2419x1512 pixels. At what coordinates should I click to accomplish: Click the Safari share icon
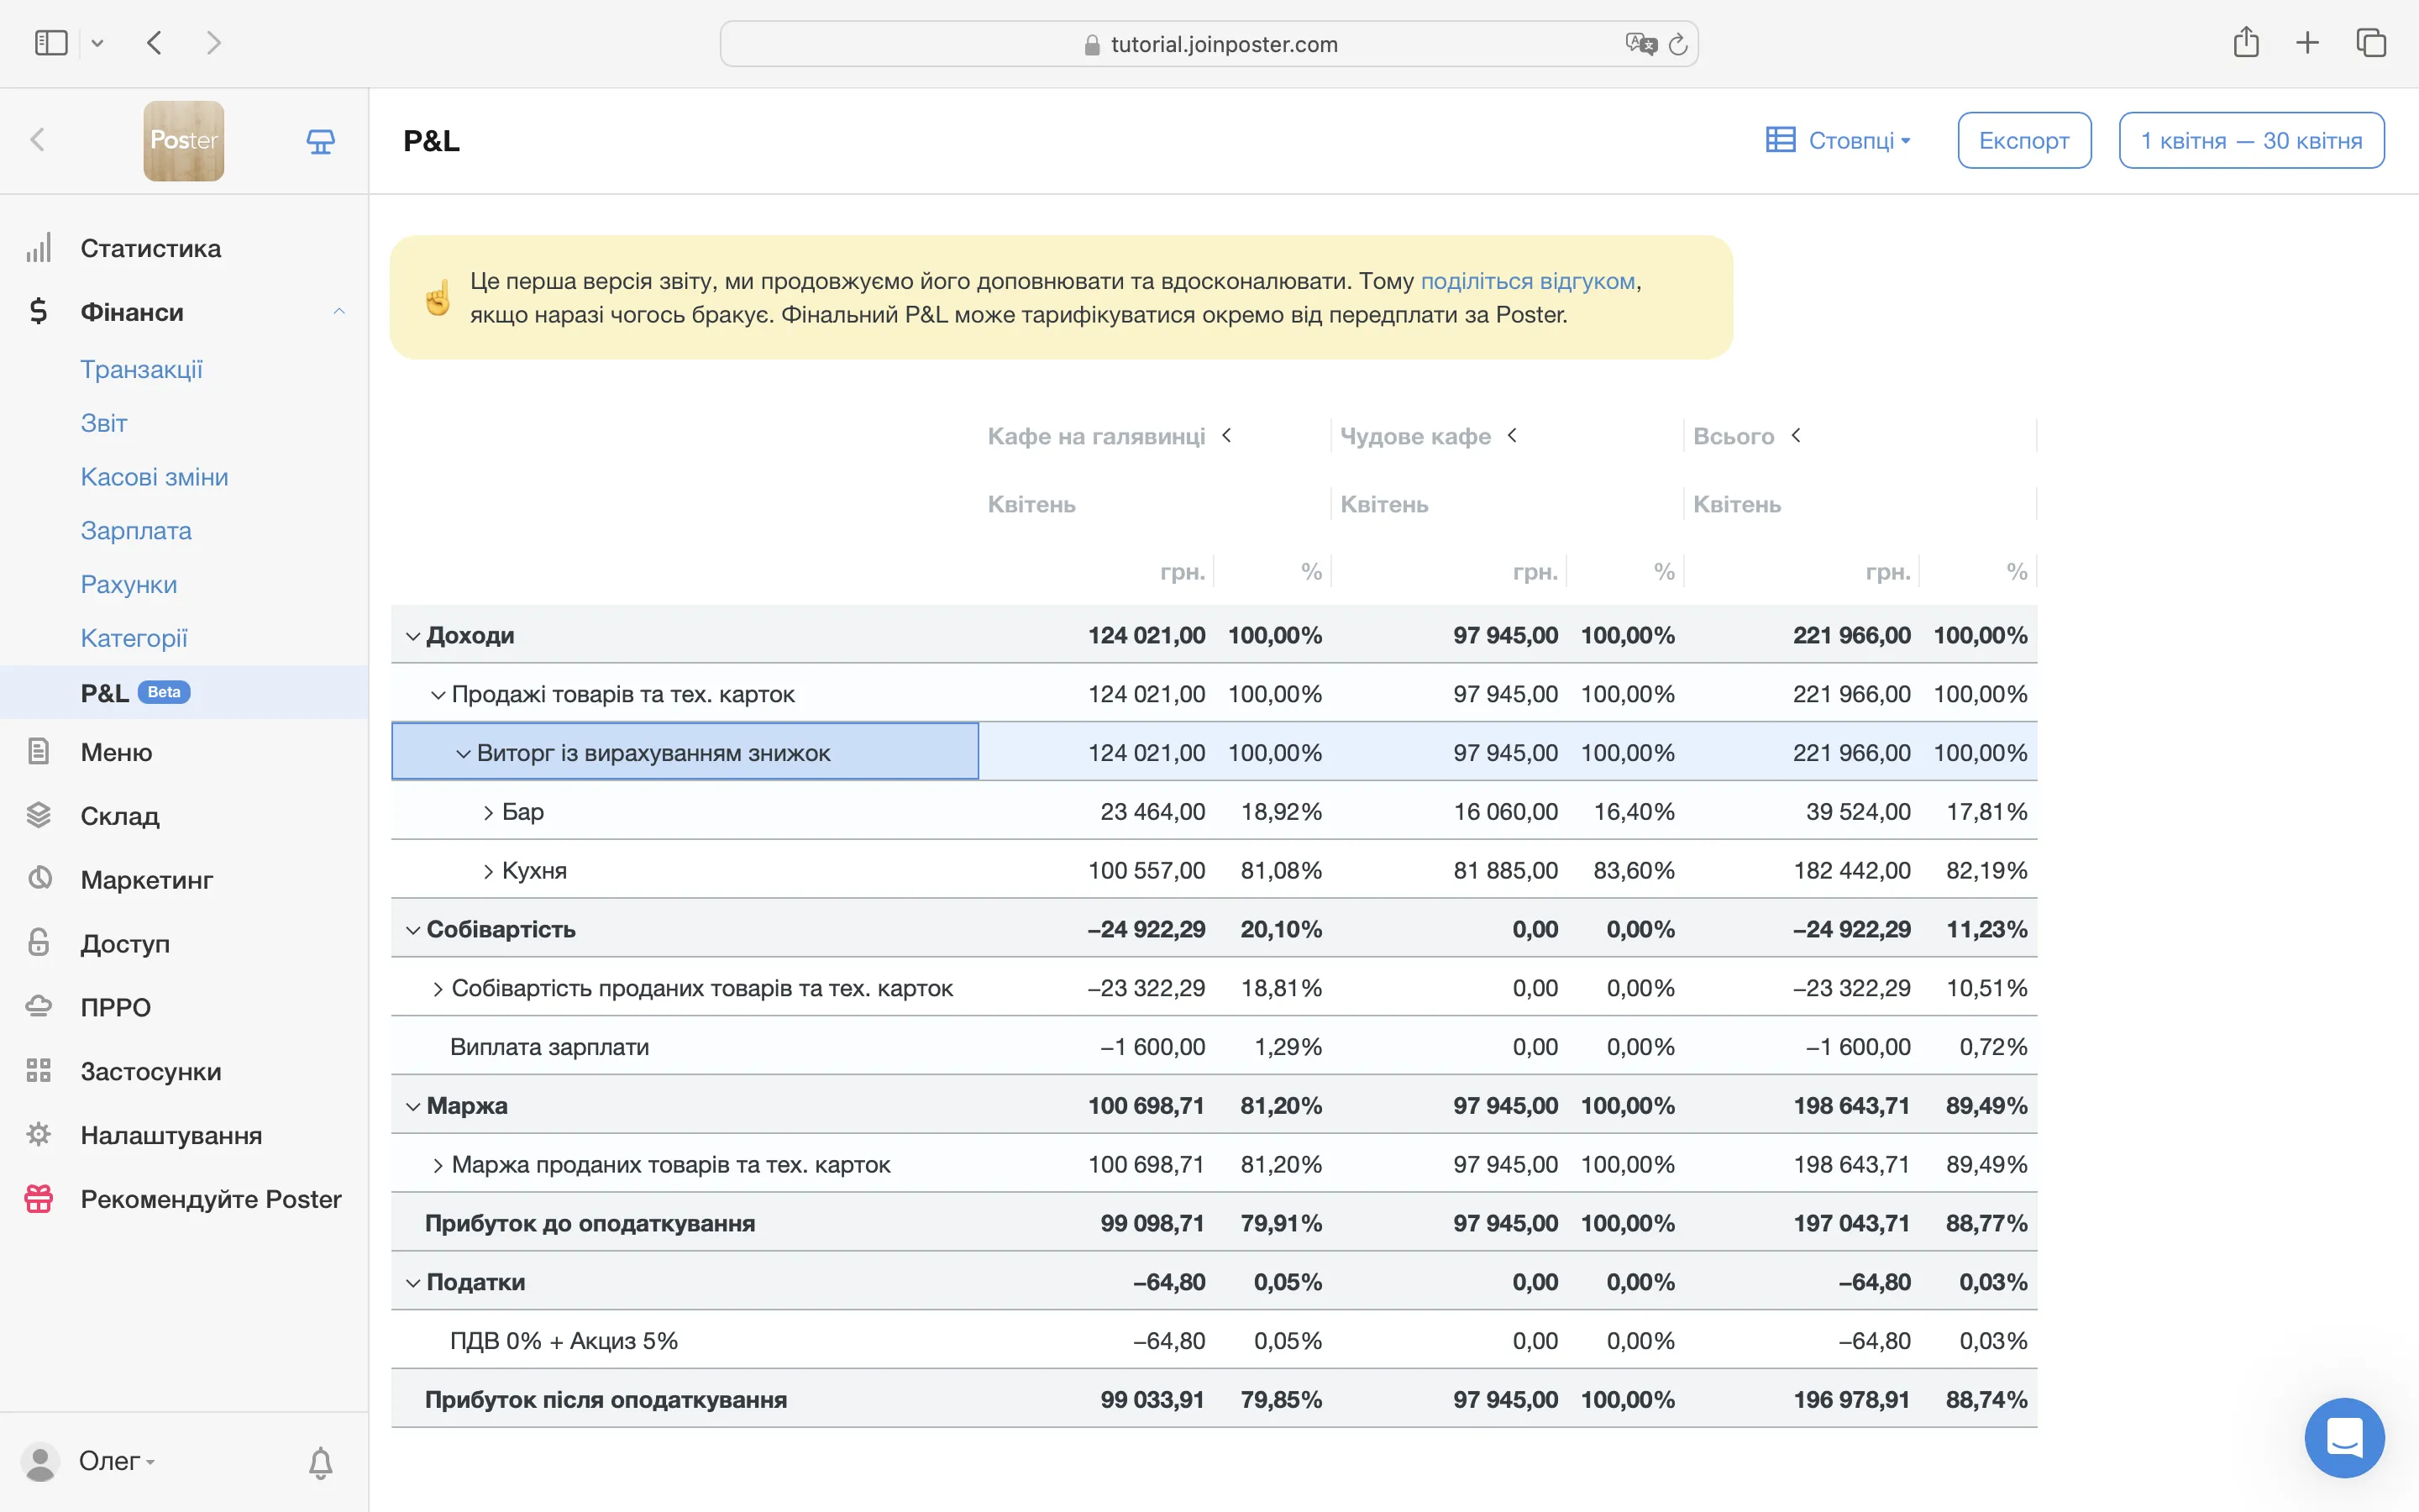tap(2245, 43)
